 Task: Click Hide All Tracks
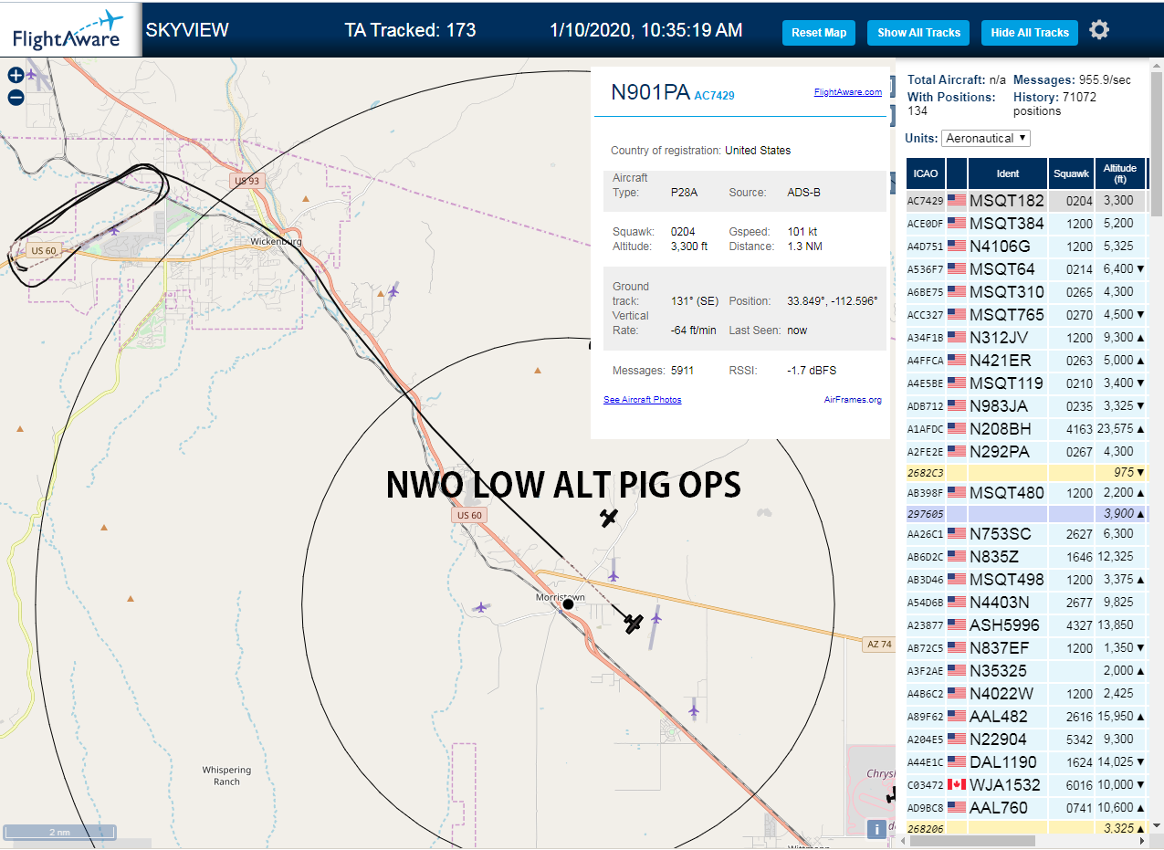(1030, 33)
